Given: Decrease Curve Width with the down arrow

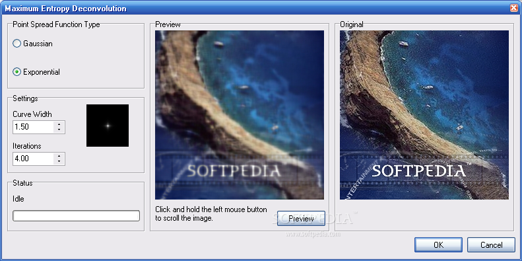Looking at the screenshot, I should pos(59,130).
